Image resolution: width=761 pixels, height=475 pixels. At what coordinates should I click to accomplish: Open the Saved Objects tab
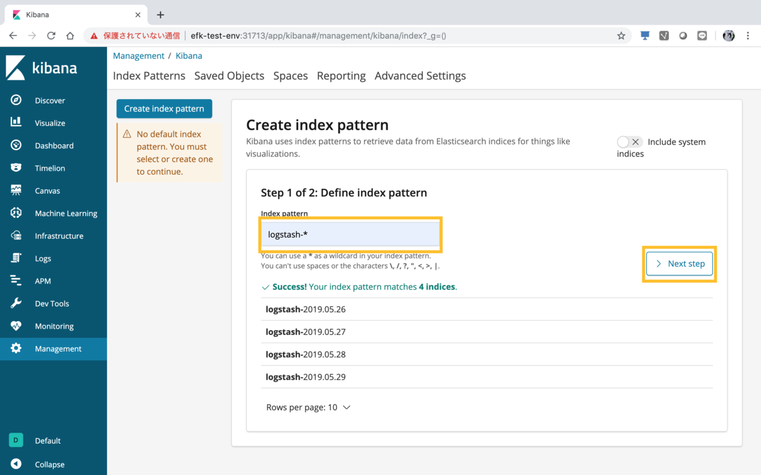[230, 76]
